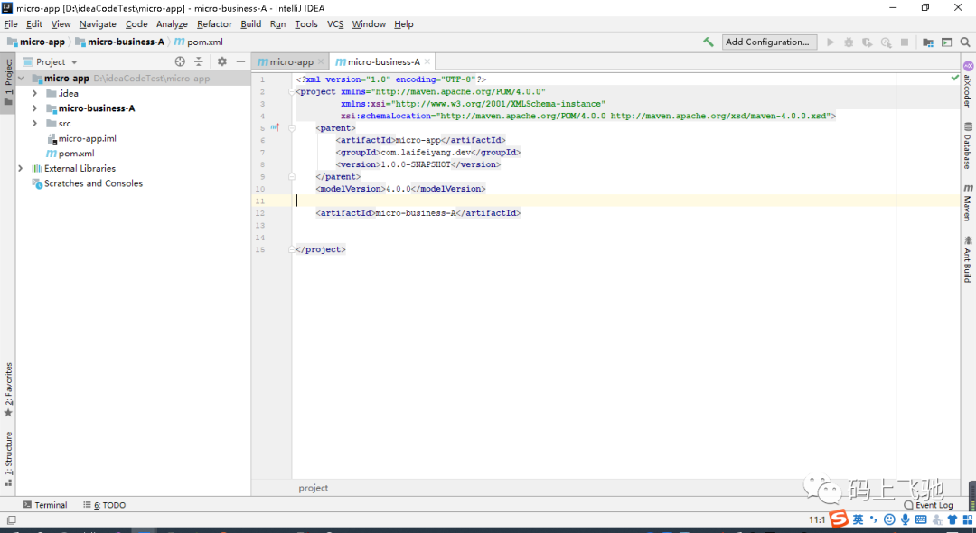Click the Build Project hammer icon
Screen dimensions: 976x533
[x=709, y=42]
